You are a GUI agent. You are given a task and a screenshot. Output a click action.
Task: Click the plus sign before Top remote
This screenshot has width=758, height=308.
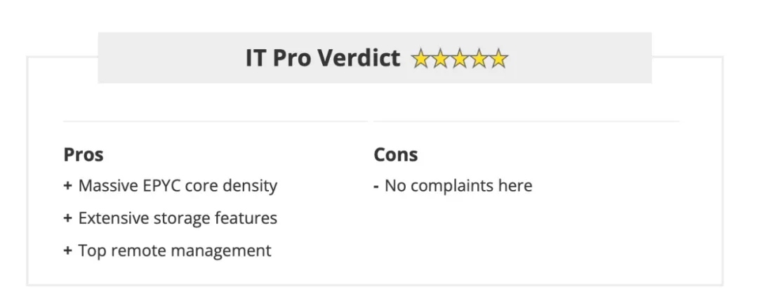click(67, 251)
